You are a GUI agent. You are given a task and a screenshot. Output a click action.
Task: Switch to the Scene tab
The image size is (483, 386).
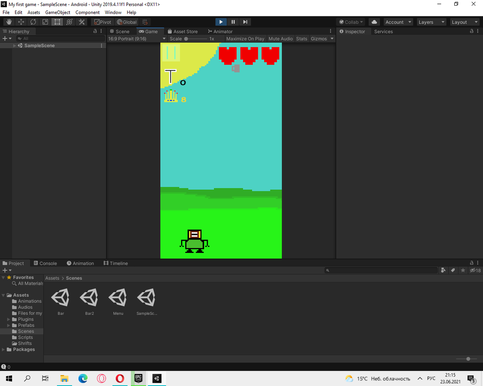point(120,31)
